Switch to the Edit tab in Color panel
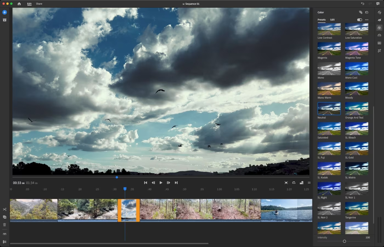Screen dimensions: 384x247 pyautogui.click(x=332, y=20)
